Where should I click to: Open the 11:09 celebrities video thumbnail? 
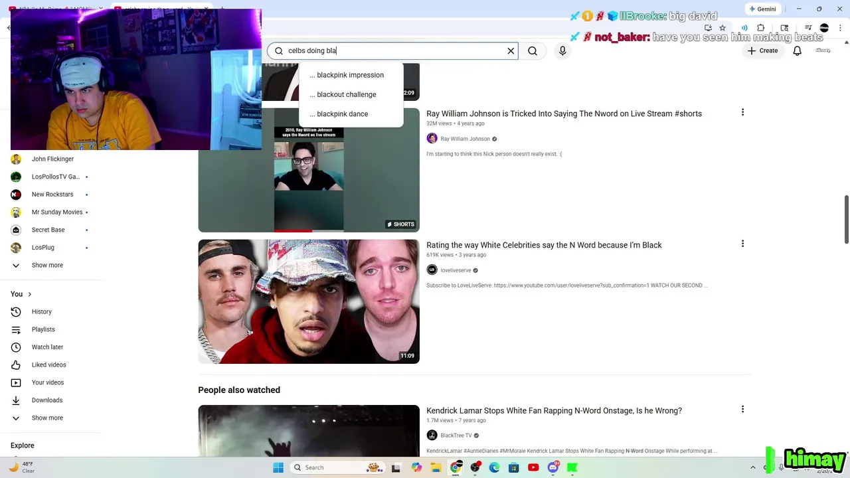[x=309, y=301]
